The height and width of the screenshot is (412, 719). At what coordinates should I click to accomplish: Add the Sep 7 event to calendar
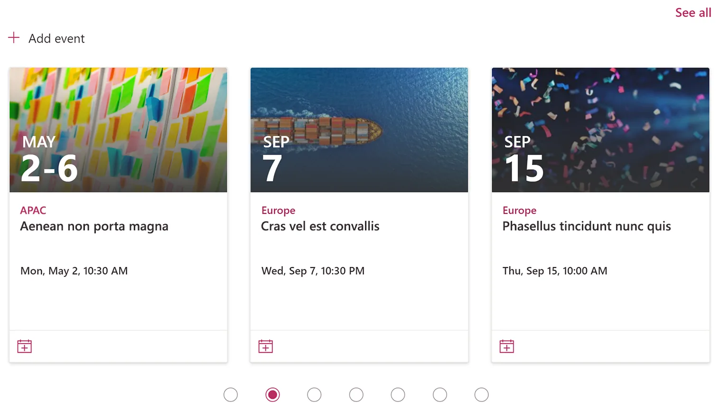point(266,347)
